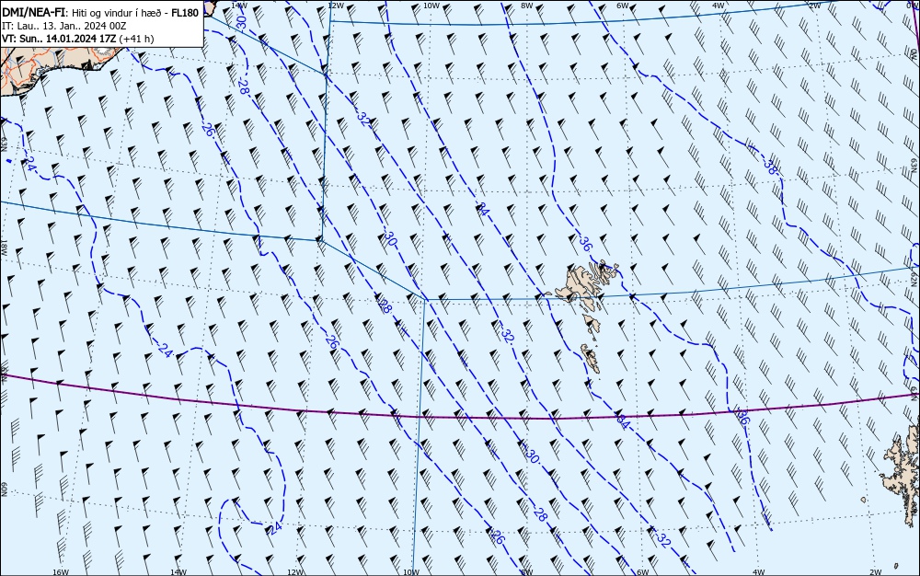The width and height of the screenshot is (920, 576).
Task: Click the '60N' latitude label on the left edge
Action: pyautogui.click(x=4, y=490)
